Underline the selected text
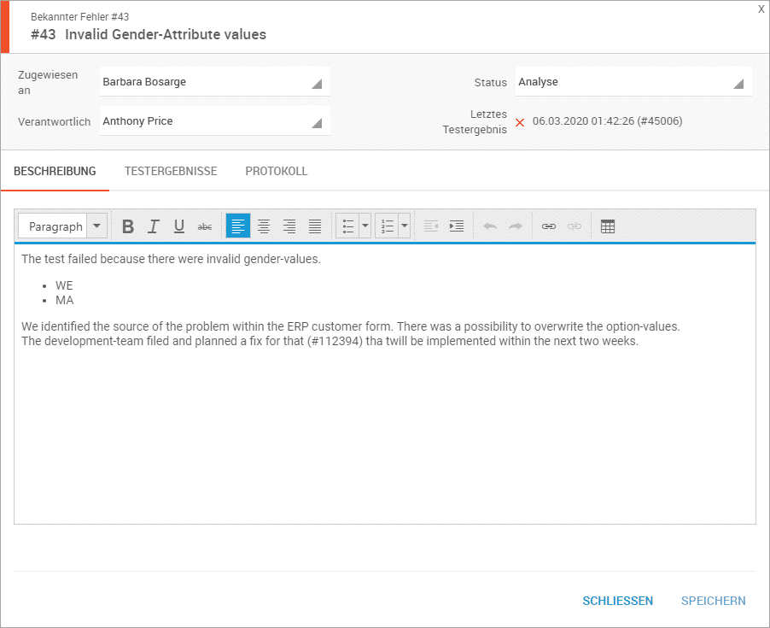This screenshot has height=628, width=770. (179, 226)
